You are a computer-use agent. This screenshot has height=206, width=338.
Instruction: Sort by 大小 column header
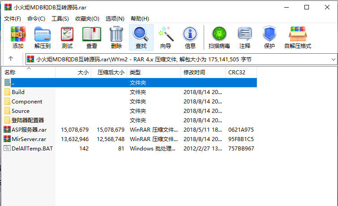coord(73,73)
